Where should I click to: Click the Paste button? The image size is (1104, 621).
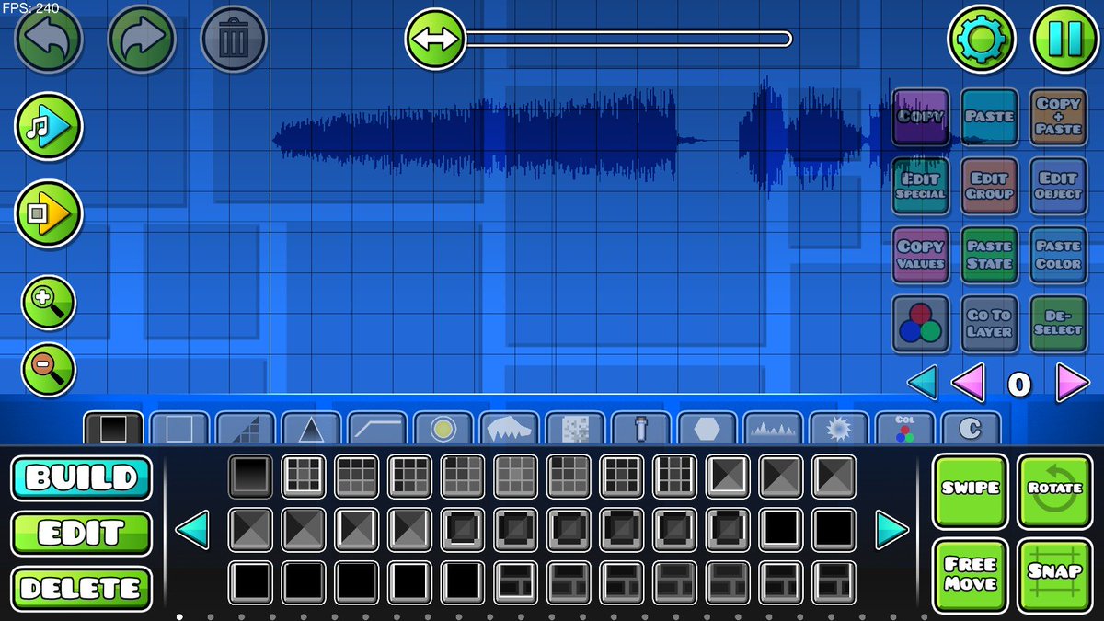[990, 117]
